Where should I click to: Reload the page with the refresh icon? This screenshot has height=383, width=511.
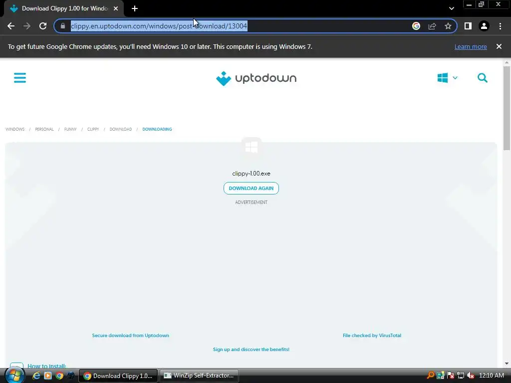click(43, 26)
